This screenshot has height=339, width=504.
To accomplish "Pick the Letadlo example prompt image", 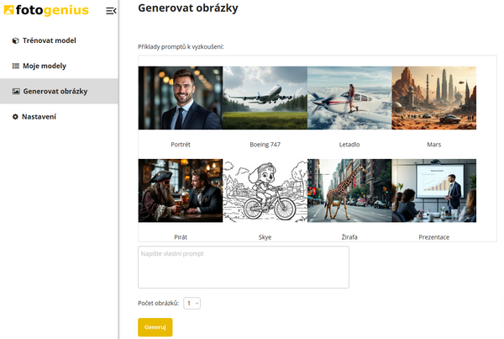I will tap(349, 98).
